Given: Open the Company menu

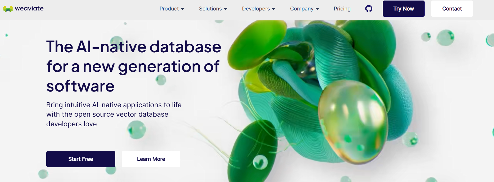Looking at the screenshot, I should tap(304, 9).
